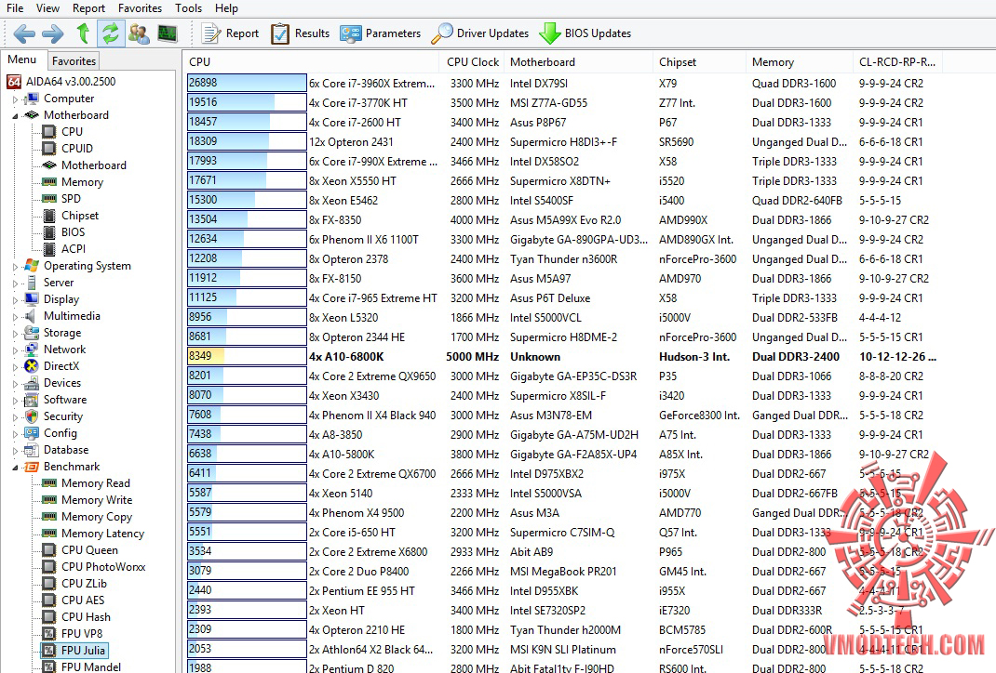Open the Multimedia speaker icon
This screenshot has width=996, height=673.
[31, 316]
